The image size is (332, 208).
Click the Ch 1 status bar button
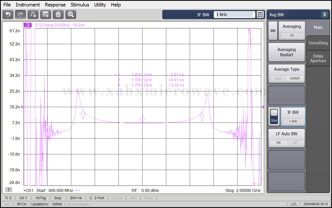coord(23,198)
